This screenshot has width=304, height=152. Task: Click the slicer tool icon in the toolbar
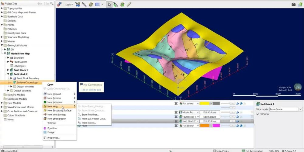78,4
